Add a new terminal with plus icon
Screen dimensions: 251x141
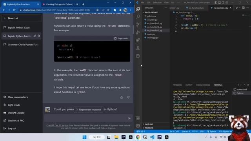click(x=238, y=85)
